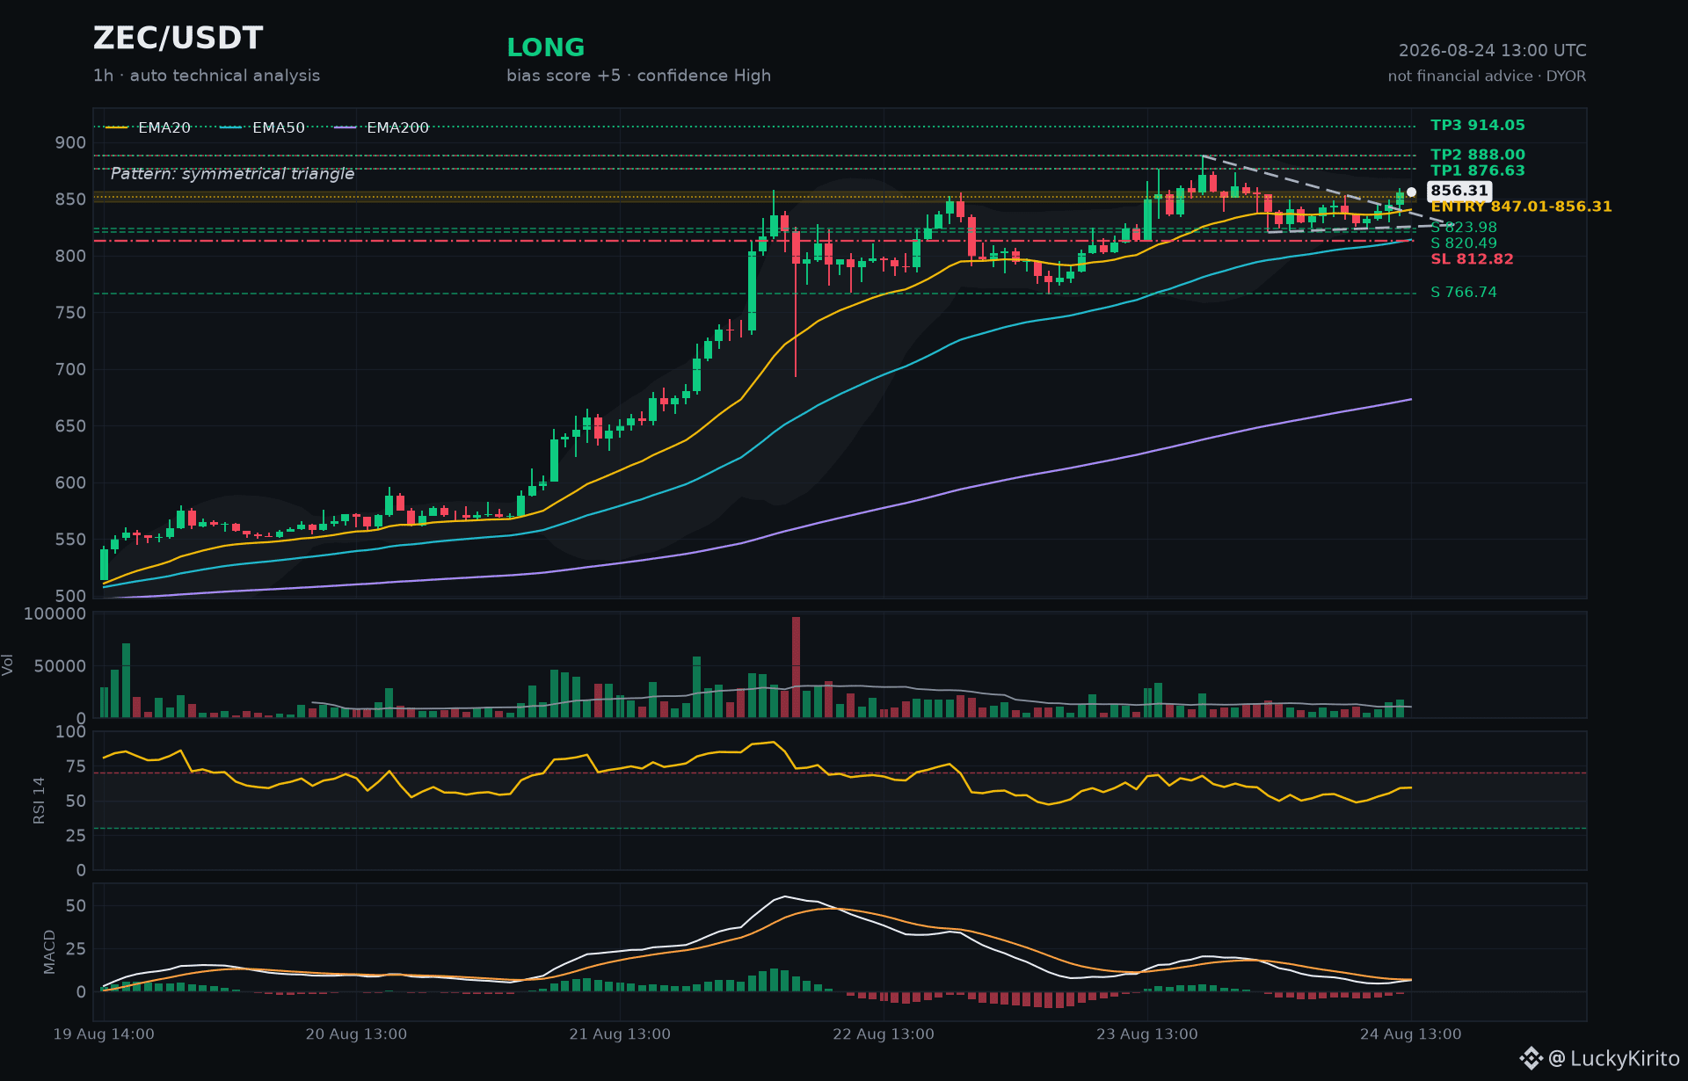Click the '1h · auto technical analysis' subtitle
The height and width of the screenshot is (1081, 1688).
(x=207, y=76)
